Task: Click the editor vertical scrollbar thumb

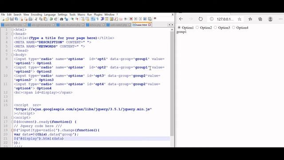Action: pyautogui.click(x=172, y=84)
